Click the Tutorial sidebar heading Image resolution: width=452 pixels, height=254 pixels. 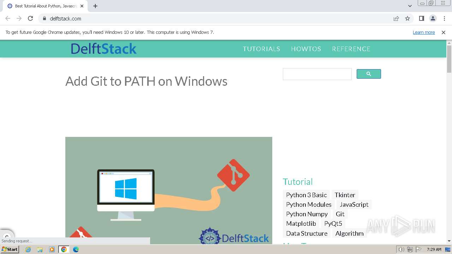[298, 182]
